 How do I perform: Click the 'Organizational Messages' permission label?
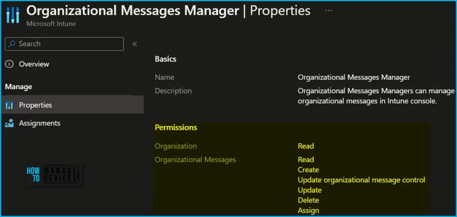(195, 160)
